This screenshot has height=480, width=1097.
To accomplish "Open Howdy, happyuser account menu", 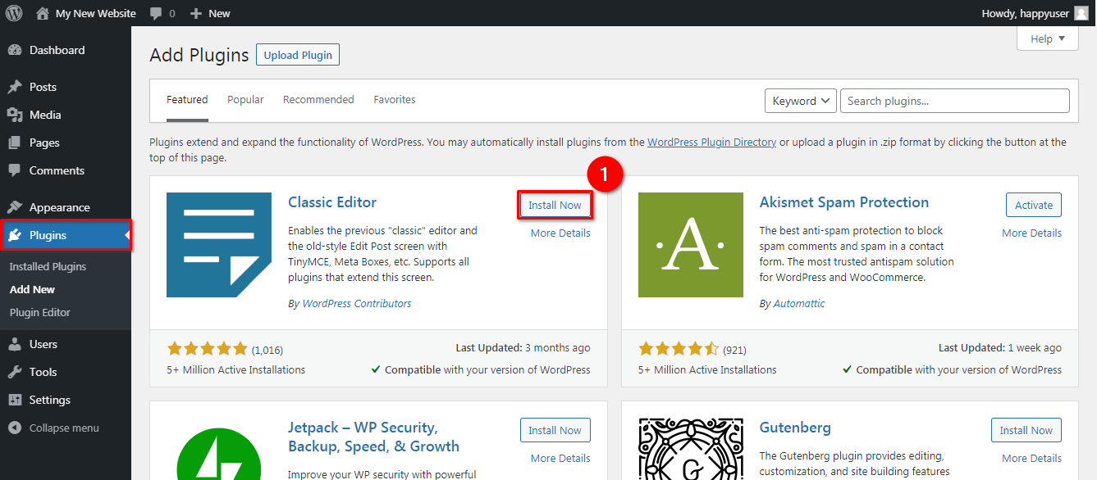I will coord(1036,13).
